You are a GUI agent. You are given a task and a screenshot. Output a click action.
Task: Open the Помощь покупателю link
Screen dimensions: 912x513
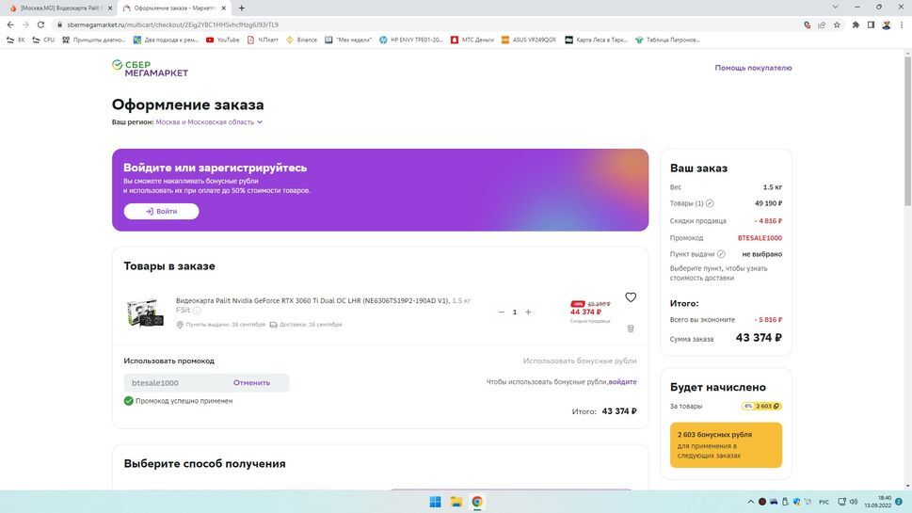click(x=753, y=68)
